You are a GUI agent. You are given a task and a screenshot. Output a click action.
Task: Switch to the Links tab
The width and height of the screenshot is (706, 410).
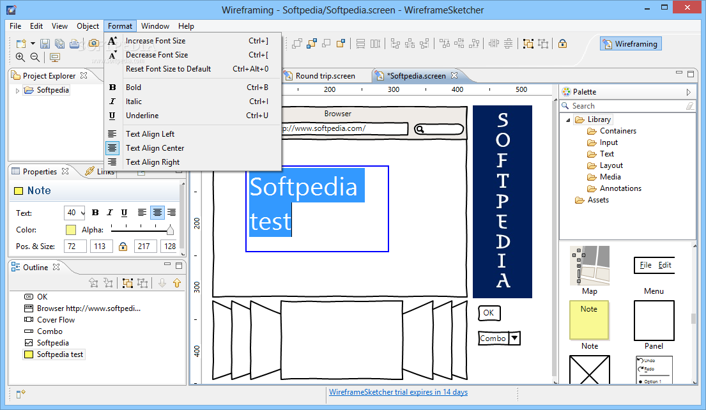(x=101, y=171)
